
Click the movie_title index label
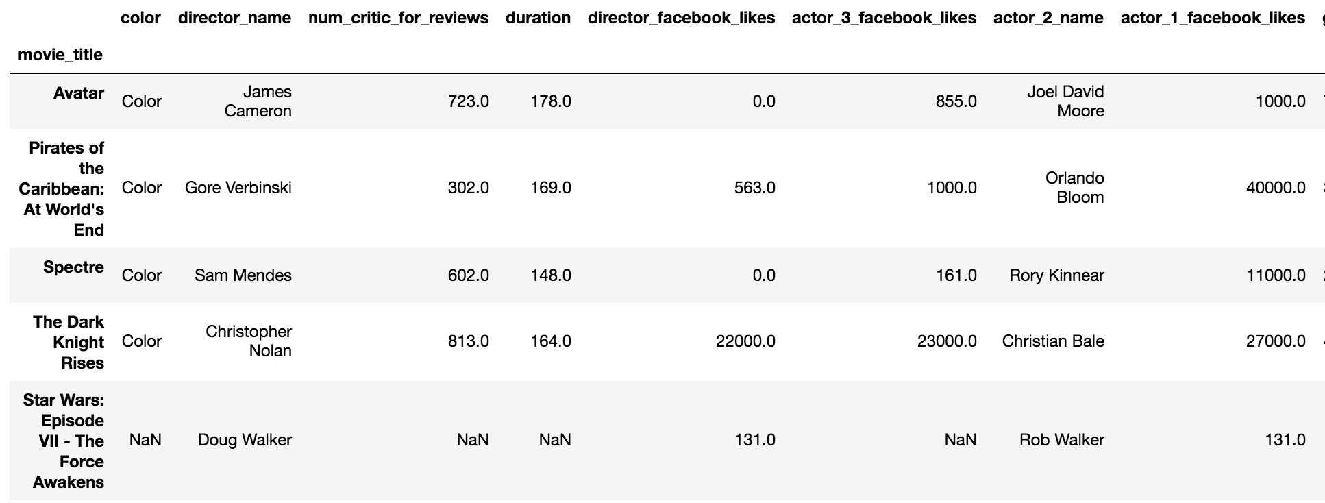tap(60, 55)
